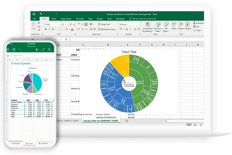Viewport: 232px width, 155px height.
Task: Open the Name Box A1 dropdown
Action: pos(45,39)
